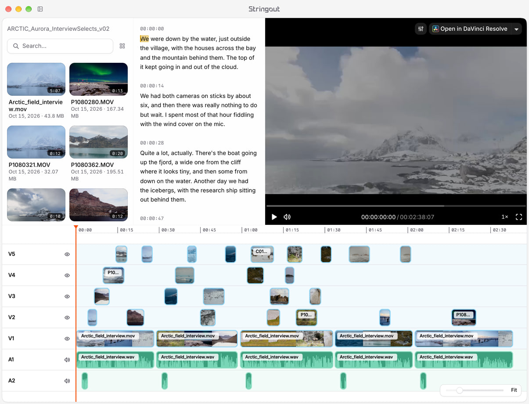This screenshot has height=404, width=529.
Task: Click transcript paragraph starting "We had both cameras"
Action: tap(199, 110)
